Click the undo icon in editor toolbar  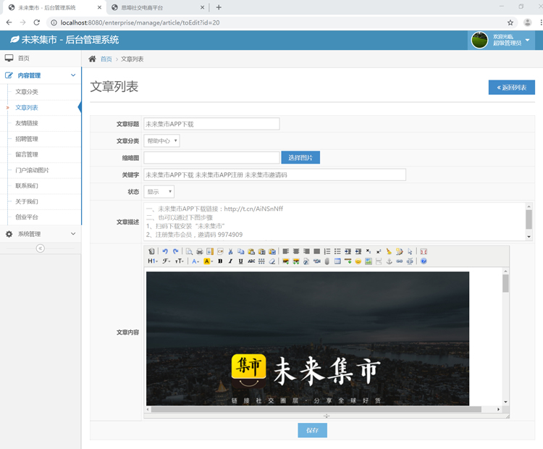coord(165,251)
